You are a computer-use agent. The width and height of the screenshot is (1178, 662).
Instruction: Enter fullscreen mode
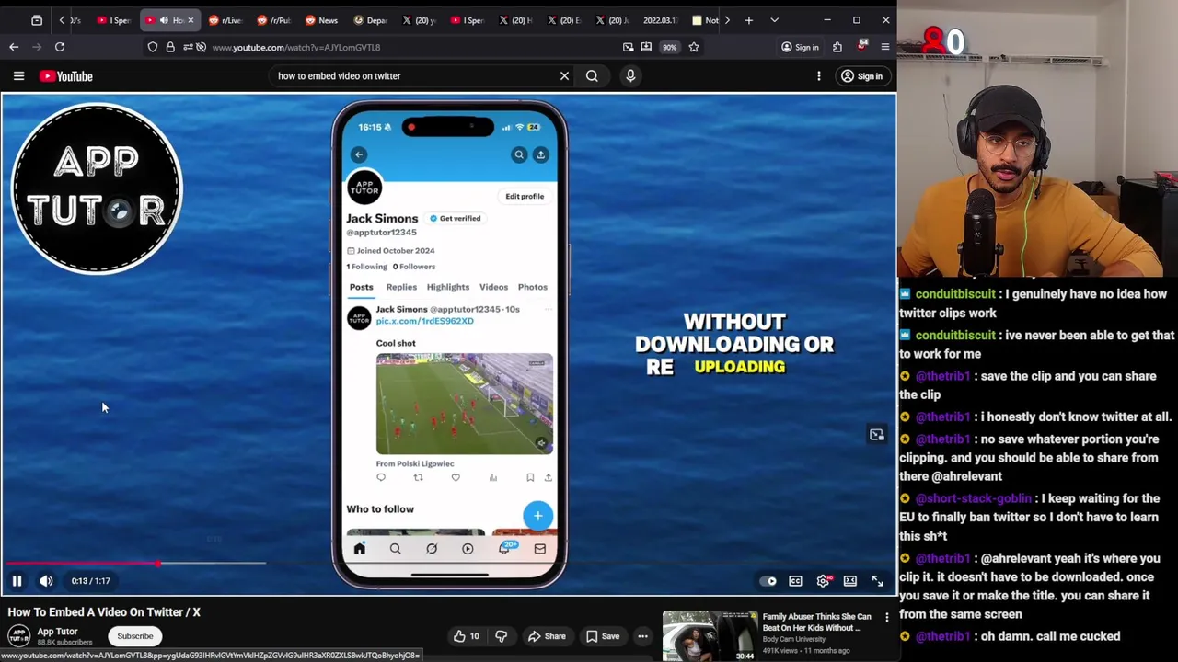[877, 581]
